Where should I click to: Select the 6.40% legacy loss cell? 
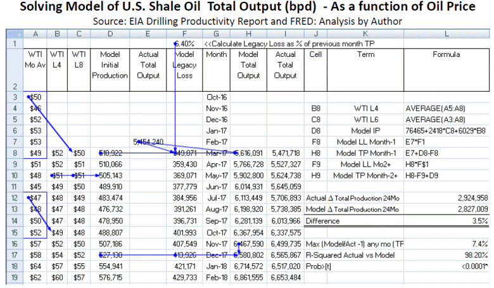pos(185,44)
